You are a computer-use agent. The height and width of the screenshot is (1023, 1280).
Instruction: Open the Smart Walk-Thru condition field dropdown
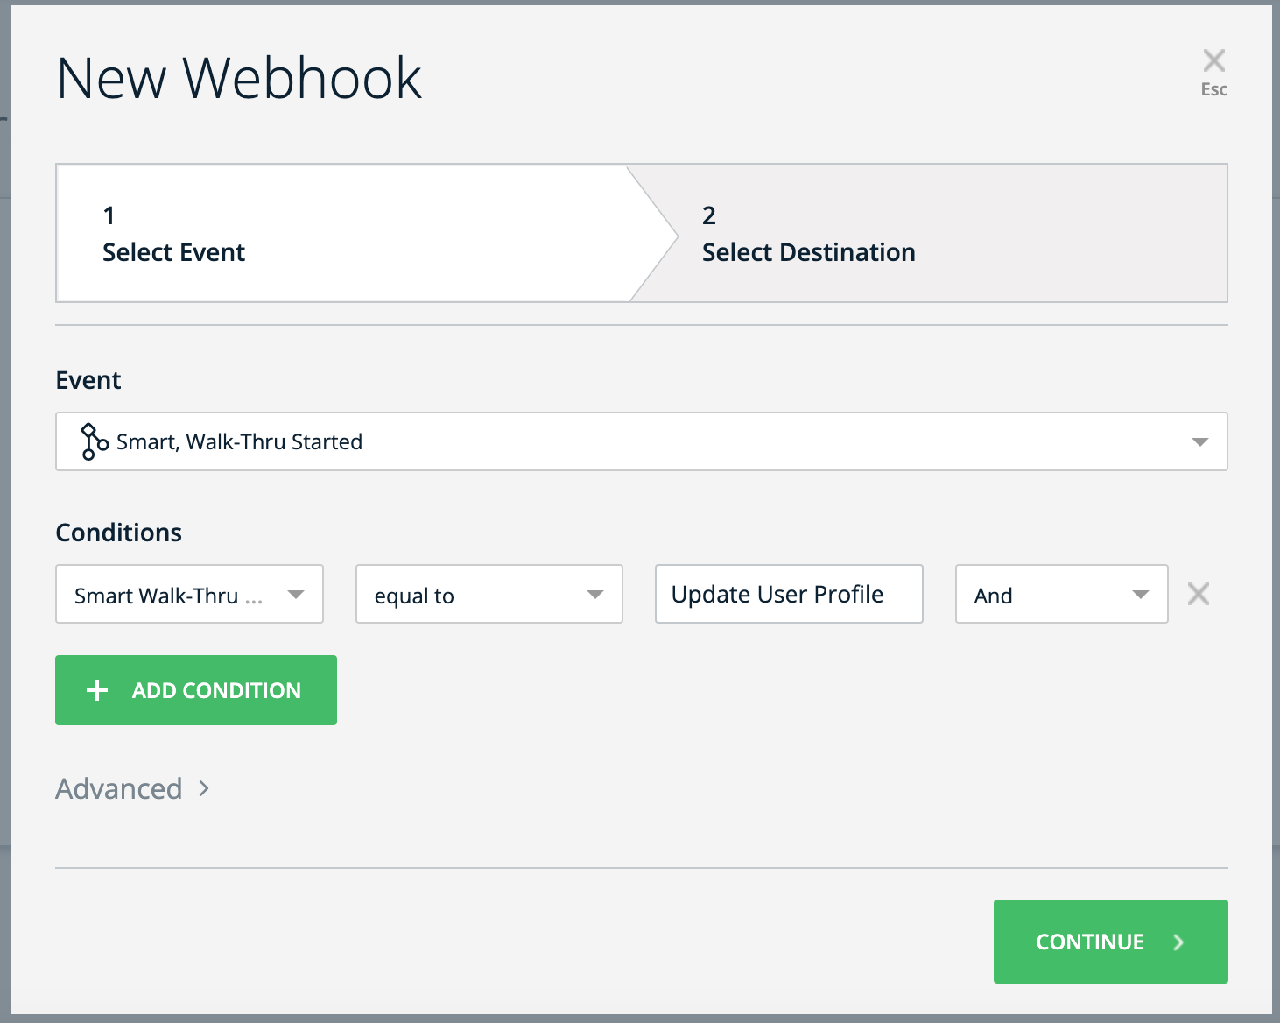pyautogui.click(x=188, y=594)
